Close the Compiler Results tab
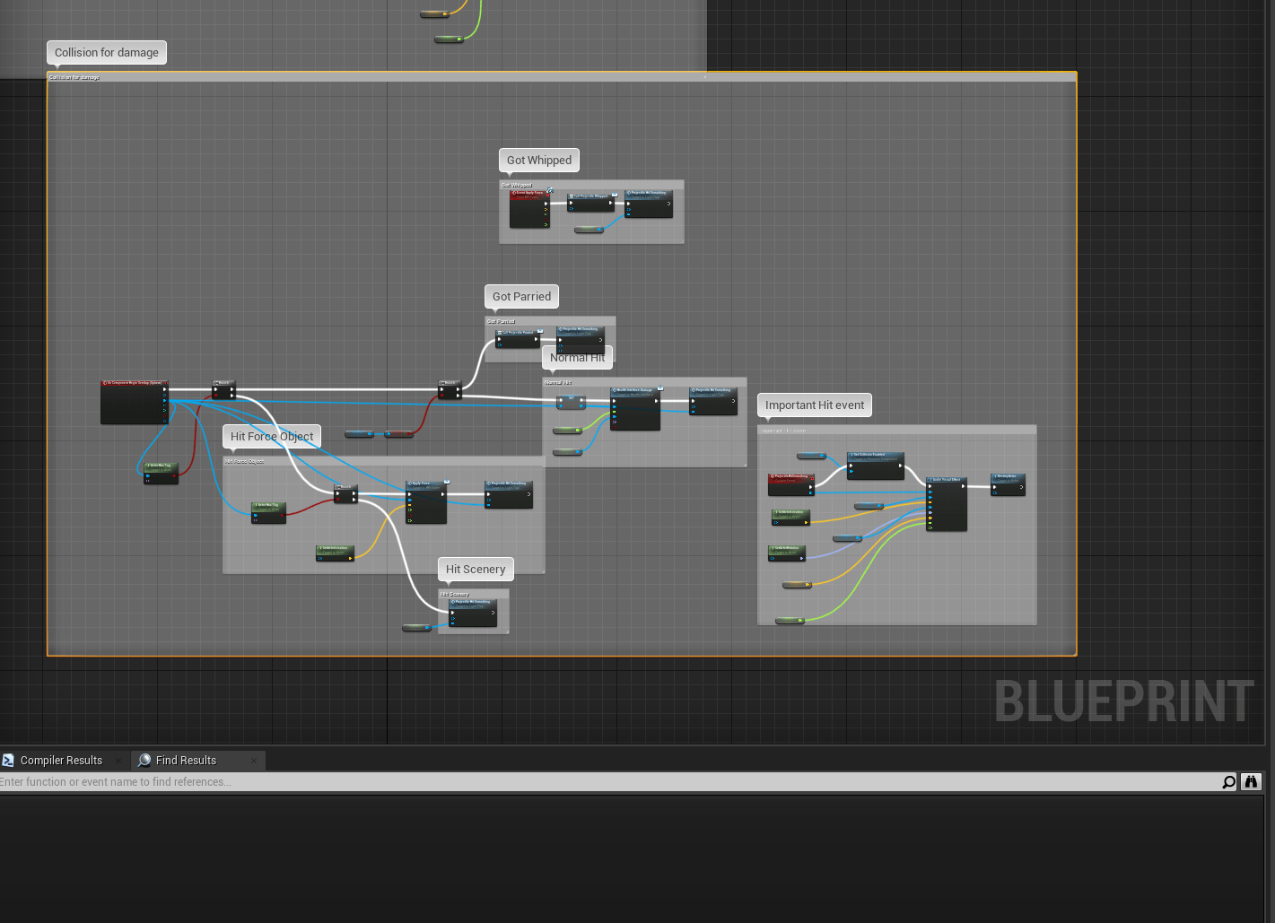The height and width of the screenshot is (923, 1275). pos(118,761)
